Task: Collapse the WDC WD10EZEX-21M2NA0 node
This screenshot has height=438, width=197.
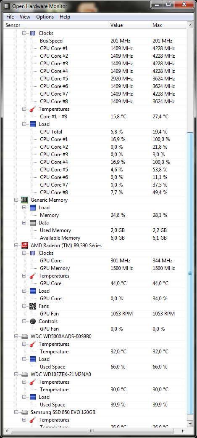Action: pos(16,374)
